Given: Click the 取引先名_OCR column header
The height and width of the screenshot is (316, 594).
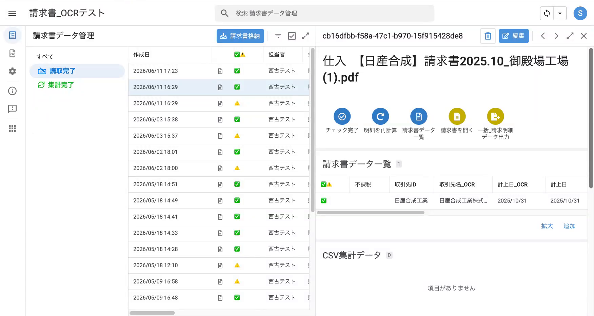Looking at the screenshot, I should pyautogui.click(x=457, y=184).
